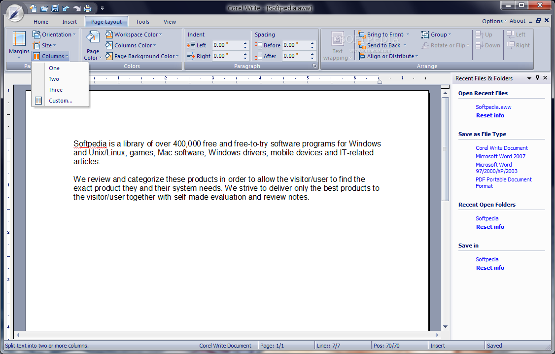Image resolution: width=555 pixels, height=354 pixels.
Task: Create a new document from quick access toolbar
Action: pos(33,8)
